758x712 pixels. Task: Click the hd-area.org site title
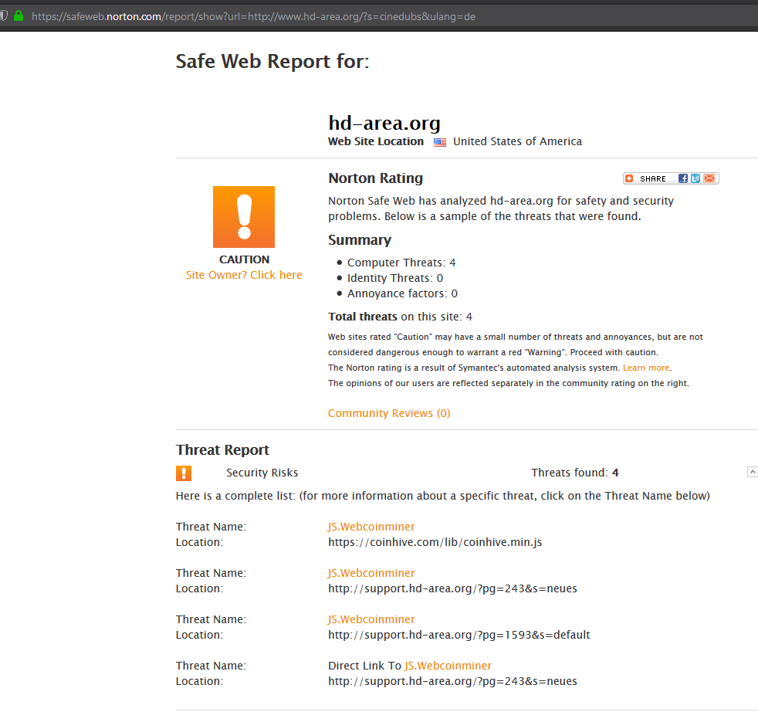click(x=384, y=123)
